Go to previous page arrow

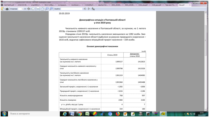click(x=28, y=9)
